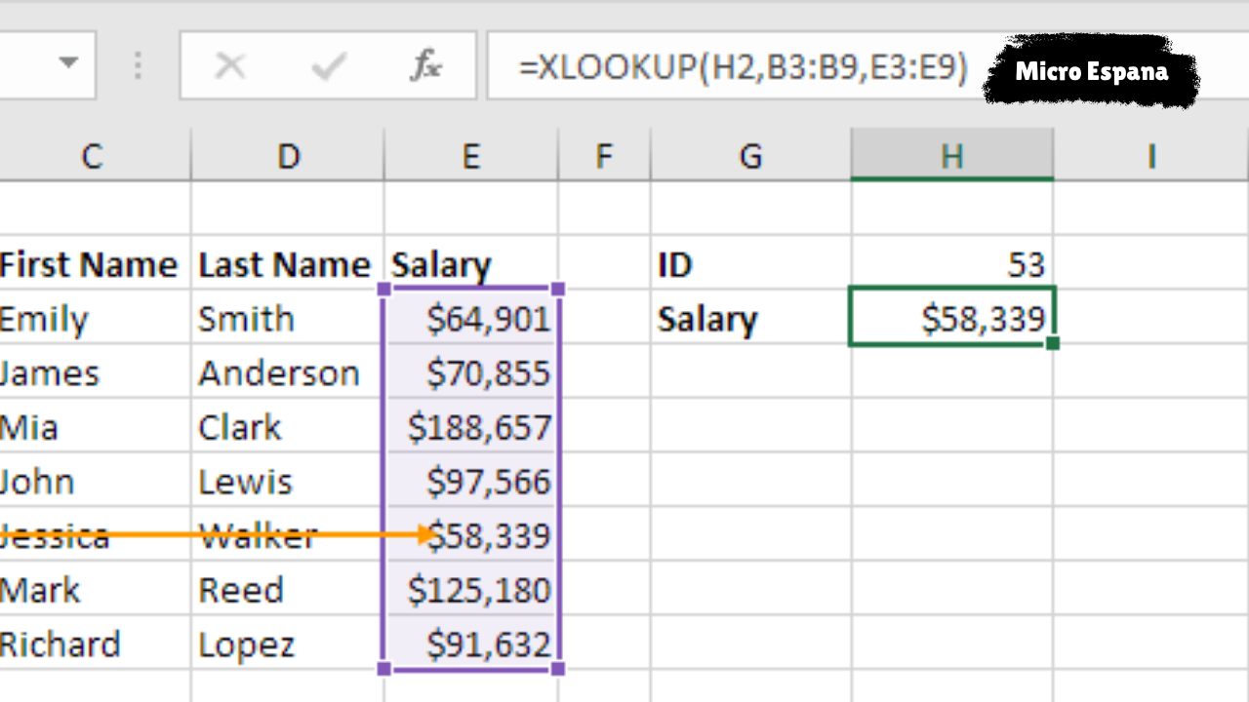
Task: Select the result cell showing $58,339 in column H
Action: [951, 319]
